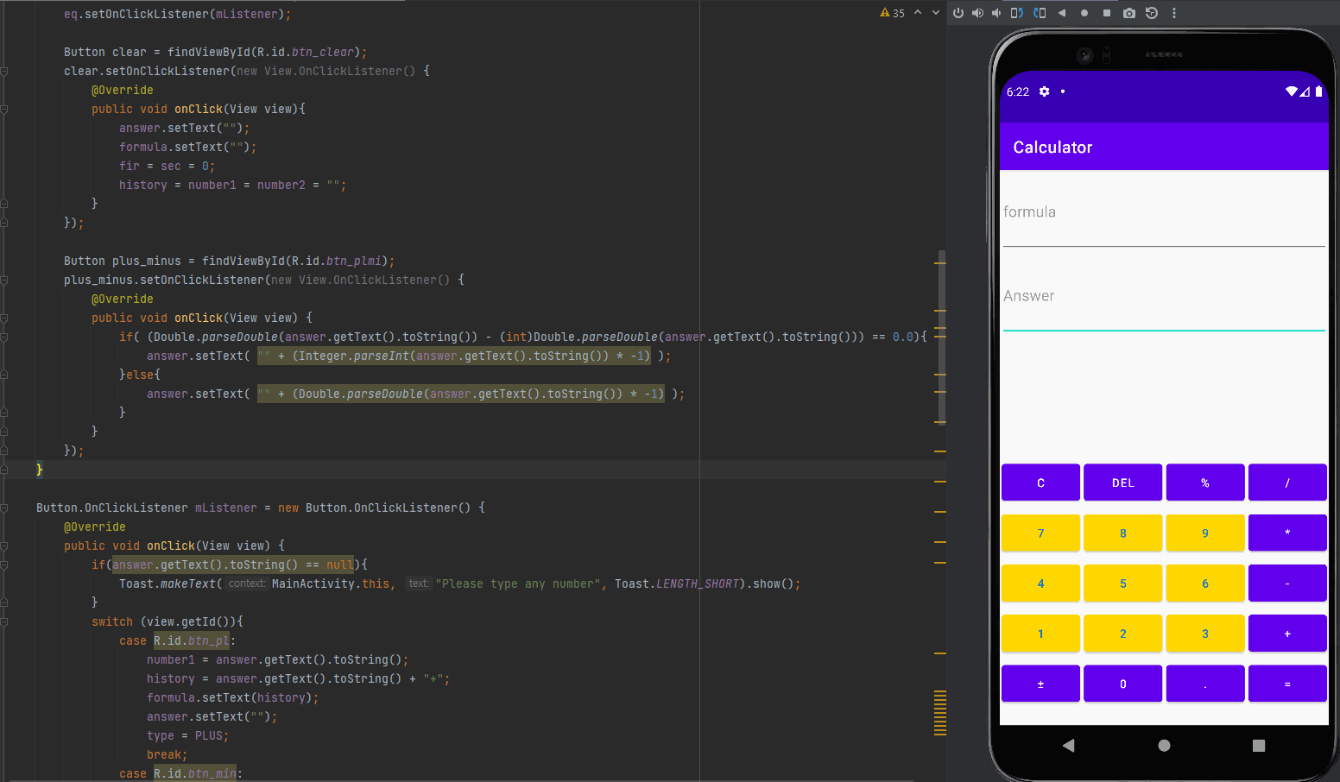
Task: Tap the 8 digit button
Action: (x=1123, y=533)
